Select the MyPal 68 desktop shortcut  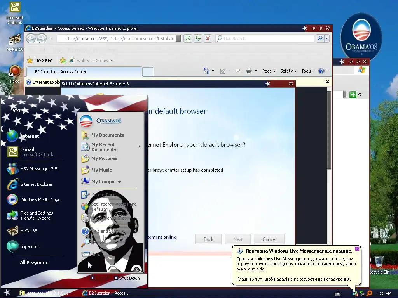tap(15, 43)
